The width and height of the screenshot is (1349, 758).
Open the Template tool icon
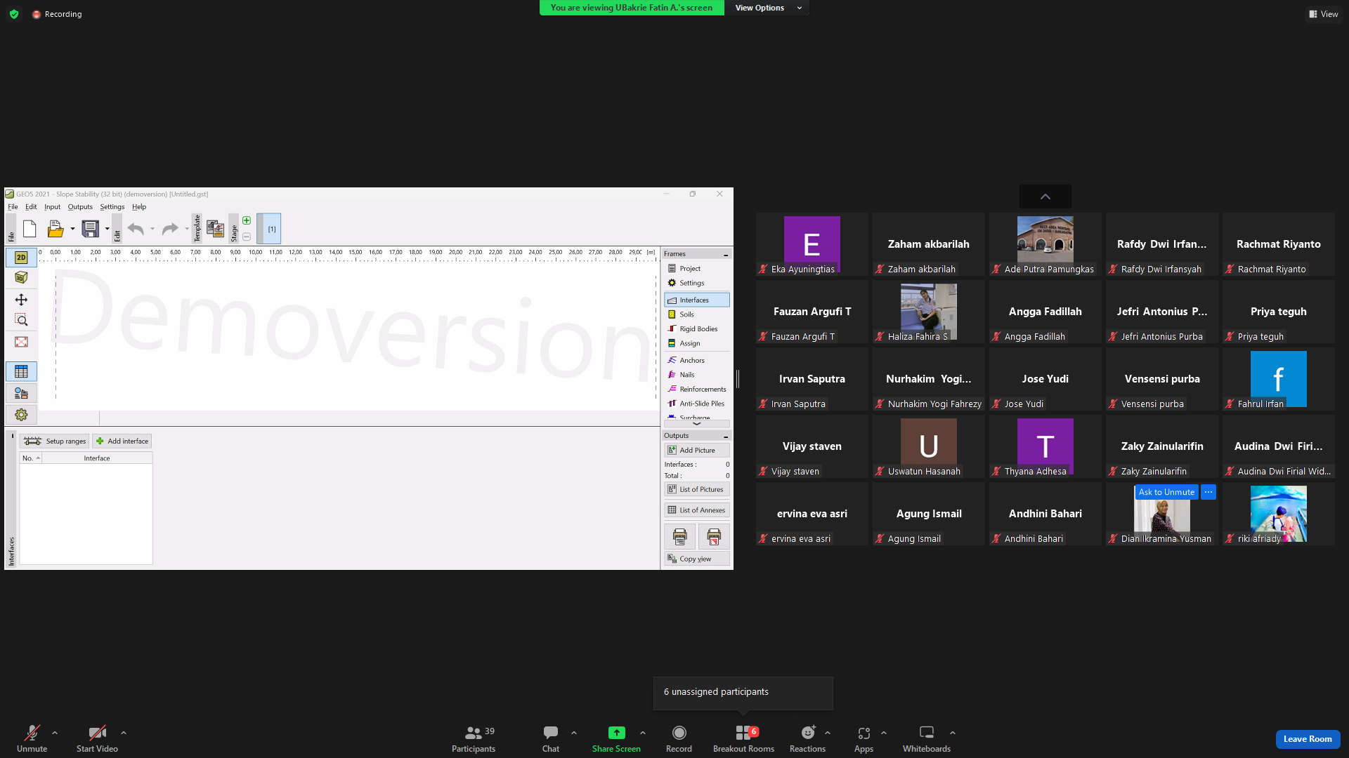point(215,229)
